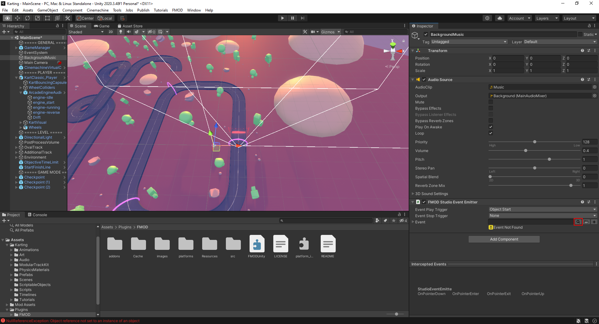Search by label icon in Project
The width and height of the screenshot is (599, 324).
coord(386,221)
